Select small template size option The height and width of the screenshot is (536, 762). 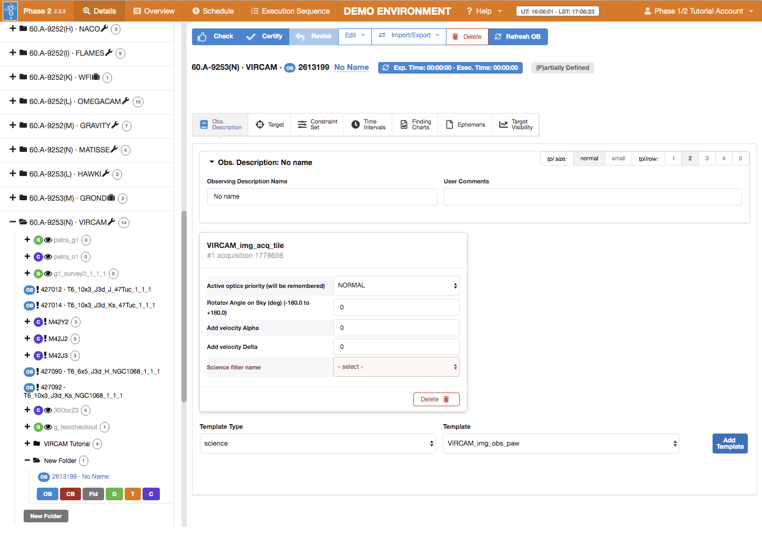click(x=618, y=159)
